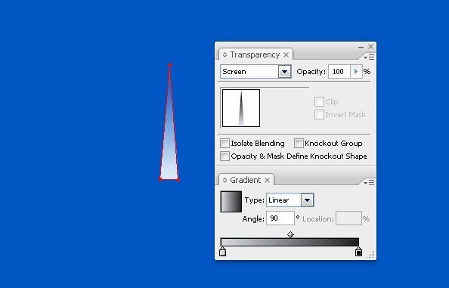Click the gradient-filled triangle shape
The image size is (449, 288).
point(169,143)
